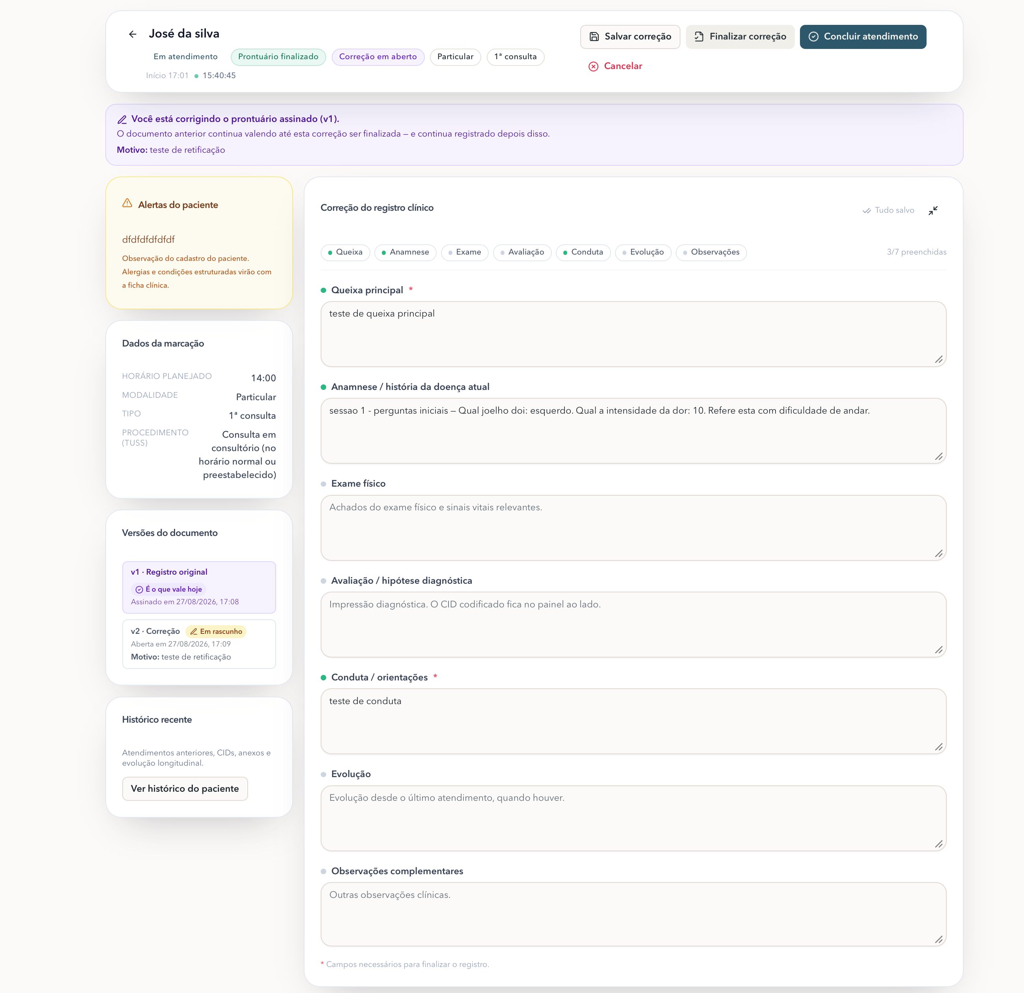Click resize handle of Anamnese textarea

tap(939, 456)
